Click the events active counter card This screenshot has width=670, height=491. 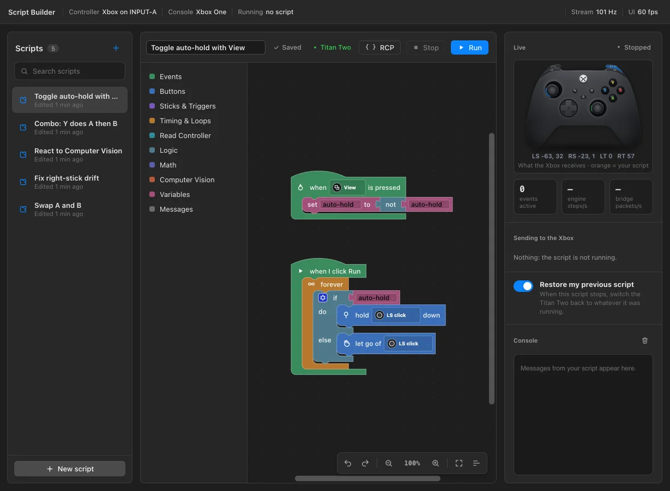[x=535, y=196]
